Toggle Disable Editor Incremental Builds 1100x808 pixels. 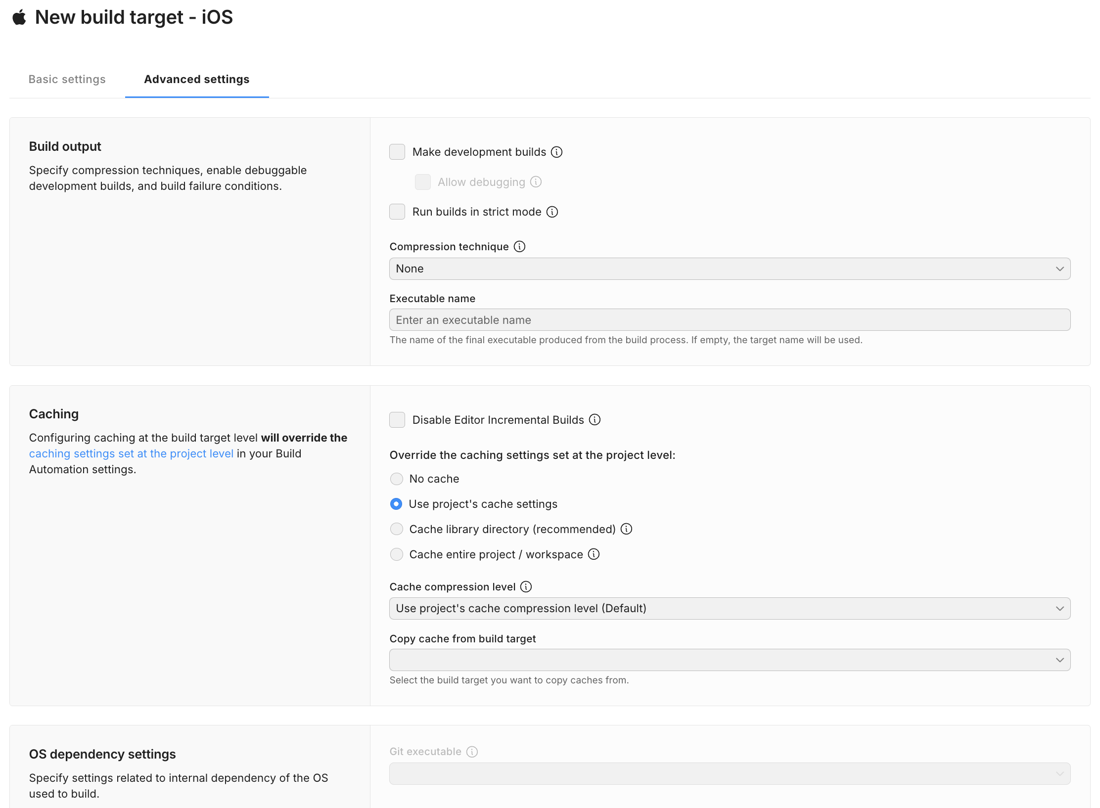pos(397,419)
